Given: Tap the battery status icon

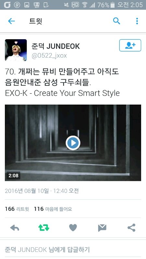Looking at the screenshot, I should (x=113, y=5).
